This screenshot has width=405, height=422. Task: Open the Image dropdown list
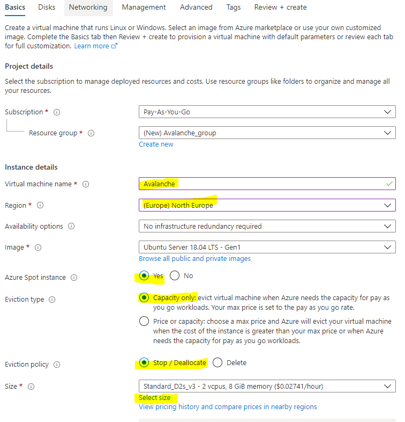[x=267, y=247]
